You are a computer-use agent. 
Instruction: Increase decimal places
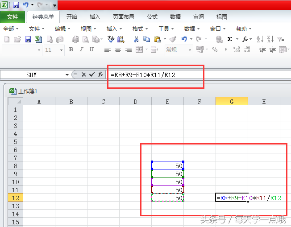tap(237, 50)
